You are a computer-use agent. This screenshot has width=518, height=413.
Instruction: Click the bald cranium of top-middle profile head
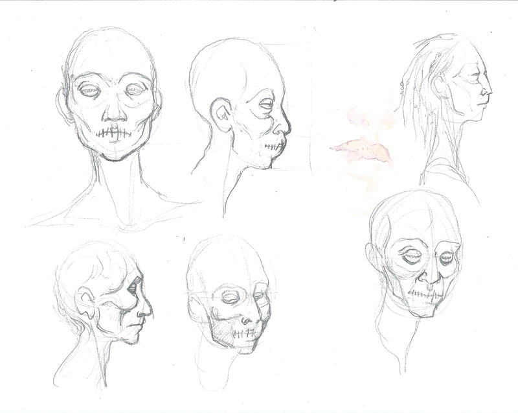tap(227, 65)
